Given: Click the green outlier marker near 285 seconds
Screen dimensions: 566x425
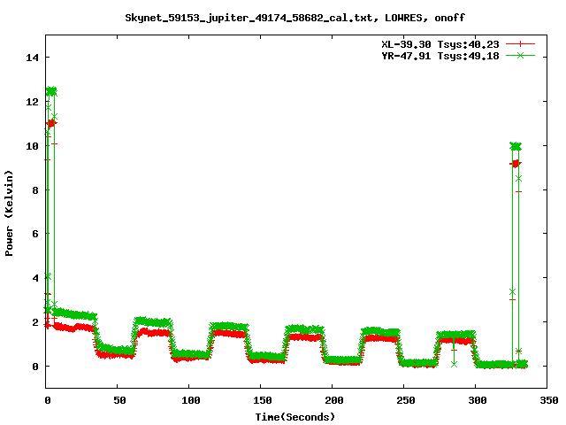Looking at the screenshot, I should pos(454,364).
